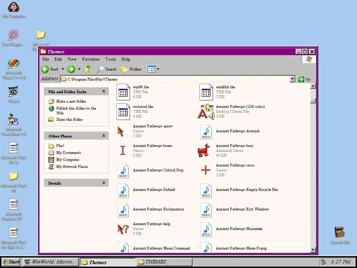Select Ancient Pathways Exclamation WAV icon
This screenshot has width=357, height=268.
click(123, 210)
